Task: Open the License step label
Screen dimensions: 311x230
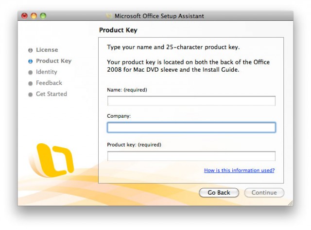Action: pyautogui.click(x=47, y=50)
